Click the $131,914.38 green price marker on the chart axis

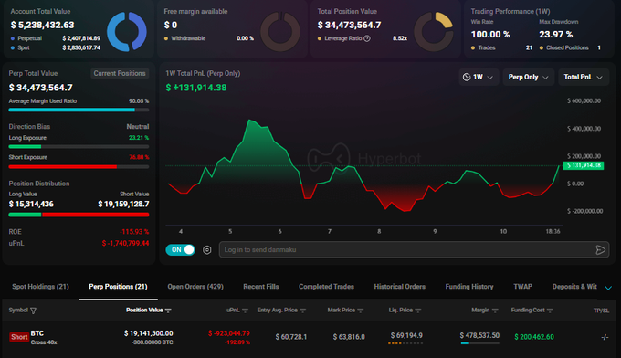pos(584,165)
